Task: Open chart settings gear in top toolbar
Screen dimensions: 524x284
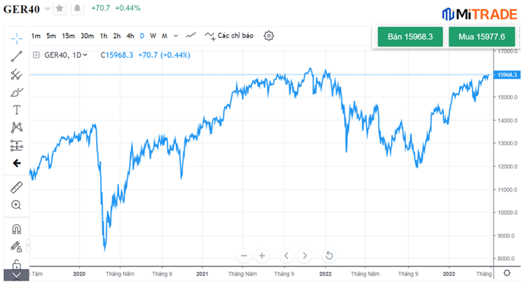Action: [x=269, y=36]
